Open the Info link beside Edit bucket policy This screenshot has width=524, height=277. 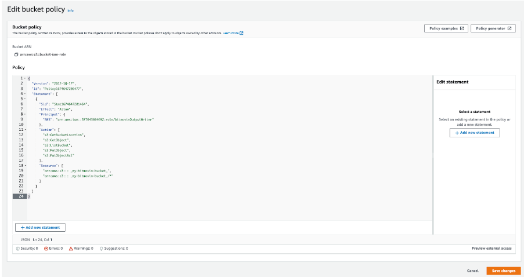pos(71,10)
